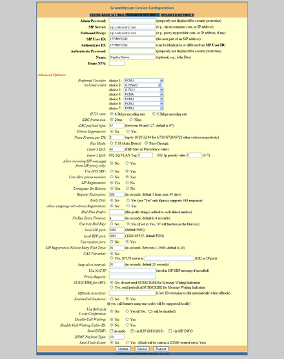Check Send DTMF in-audio checkbox
Viewport: 284px width, 359px height.
tap(112, 331)
